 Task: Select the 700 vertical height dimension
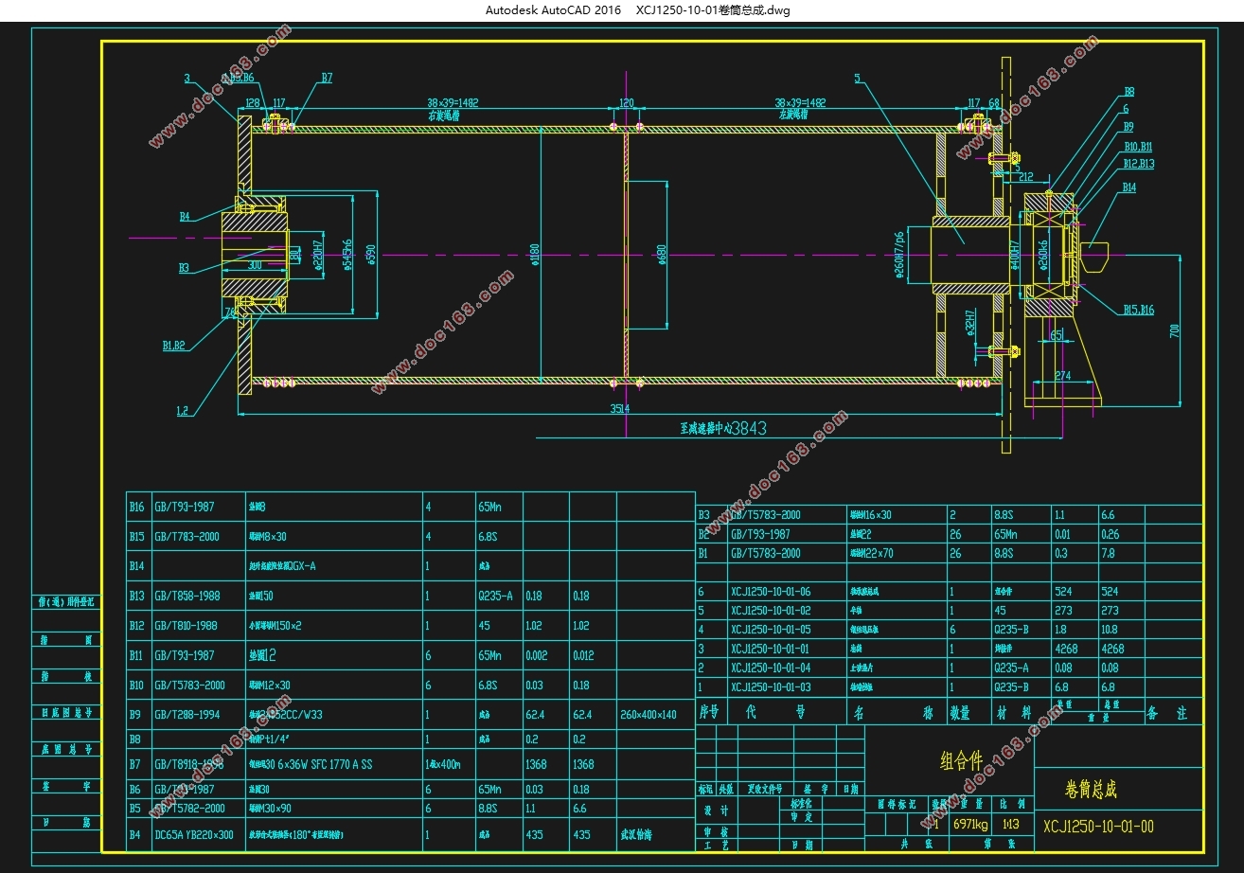[1175, 330]
